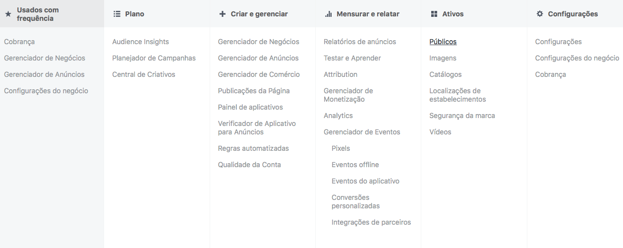The image size is (623, 248).
Task: Open Públicos under Ativos
Action: tap(443, 42)
